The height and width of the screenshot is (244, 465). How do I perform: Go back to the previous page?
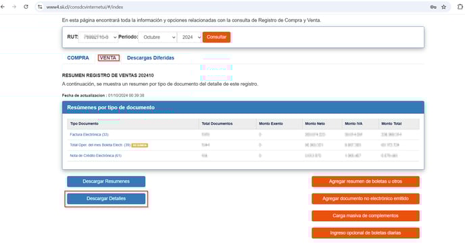point(3,7)
